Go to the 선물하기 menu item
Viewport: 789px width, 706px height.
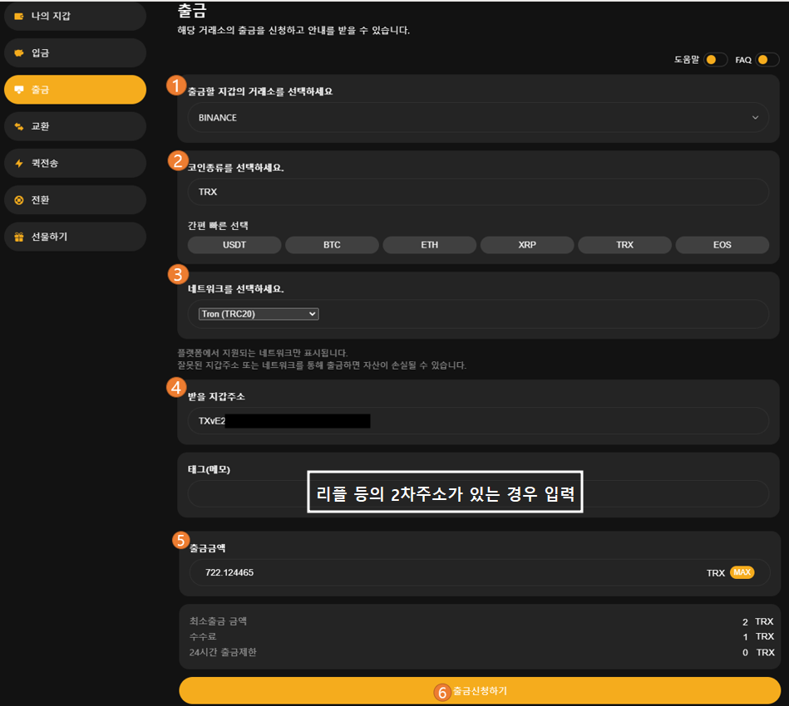tap(75, 237)
